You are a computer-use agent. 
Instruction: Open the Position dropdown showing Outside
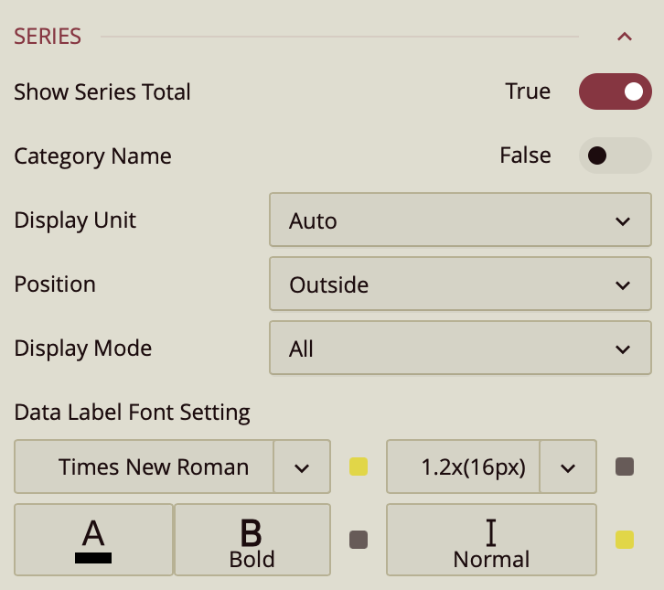click(x=460, y=284)
